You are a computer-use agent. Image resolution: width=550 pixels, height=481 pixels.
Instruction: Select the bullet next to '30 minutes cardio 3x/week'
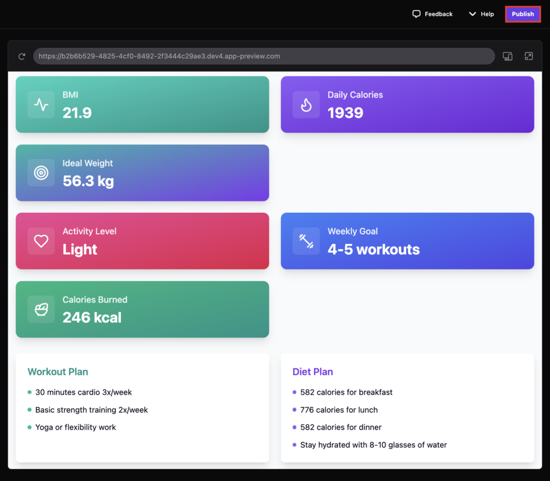pyautogui.click(x=30, y=392)
